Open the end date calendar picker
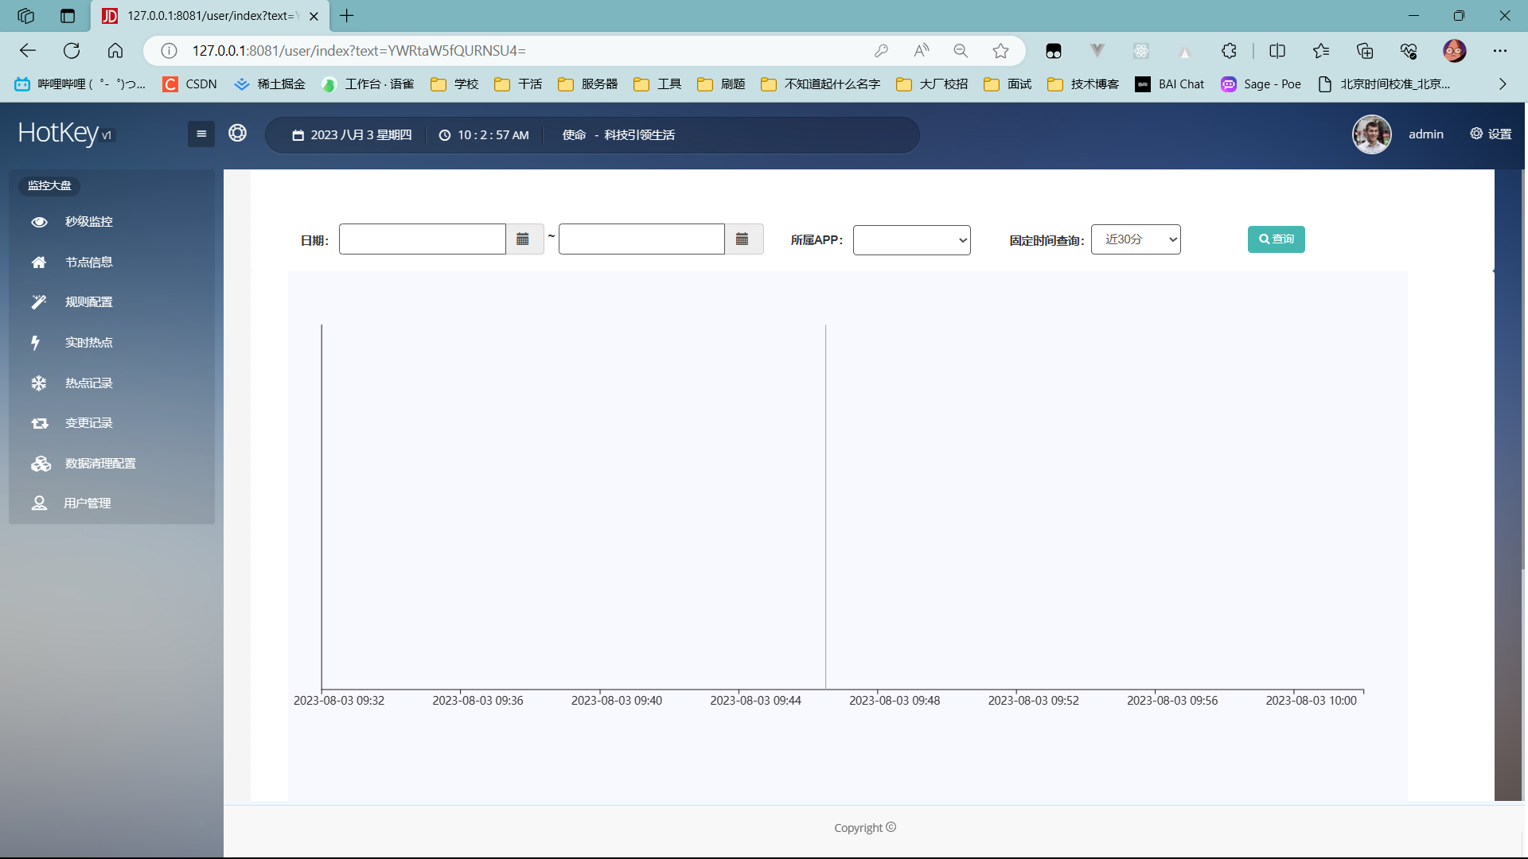1528x859 pixels. (743, 239)
